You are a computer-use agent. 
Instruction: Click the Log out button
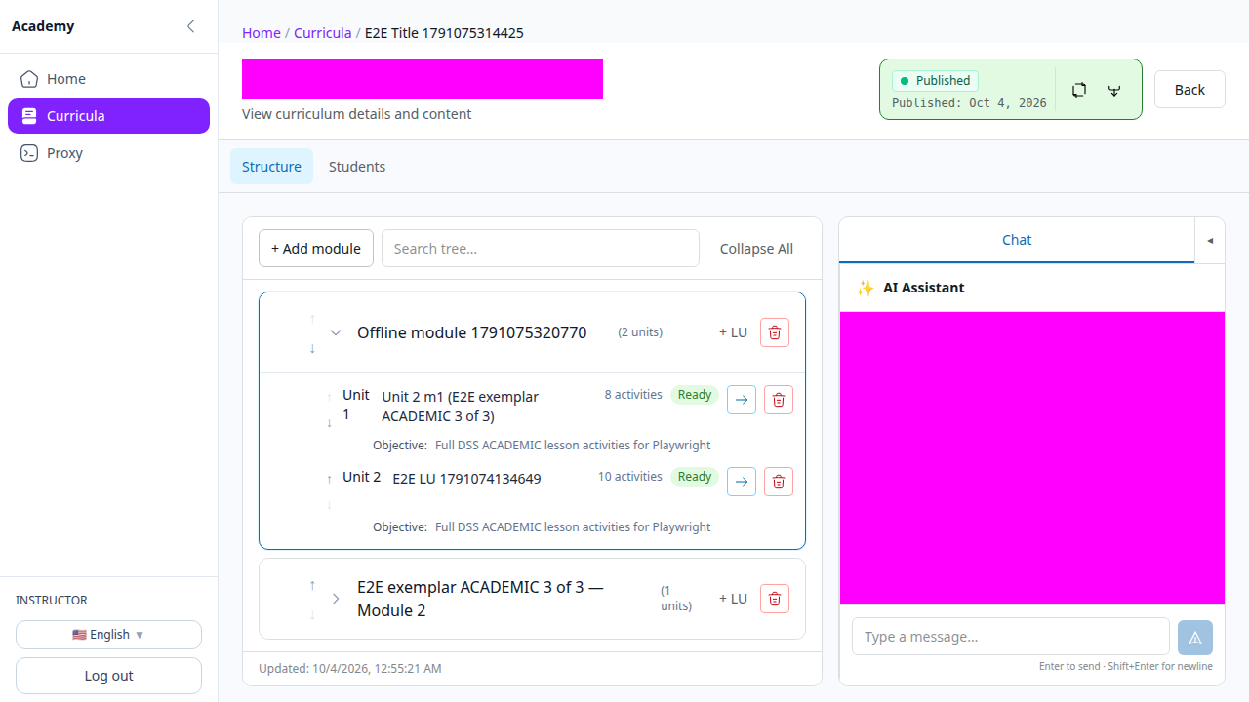tap(108, 676)
